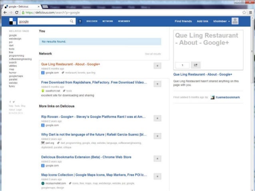This screenshot has height=191, width=255.
Task: Select related tag webdesign
Action: (15, 39)
